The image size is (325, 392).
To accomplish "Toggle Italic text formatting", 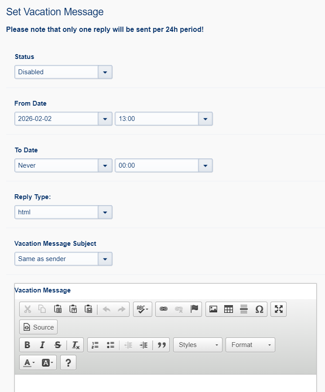I will [42, 345].
